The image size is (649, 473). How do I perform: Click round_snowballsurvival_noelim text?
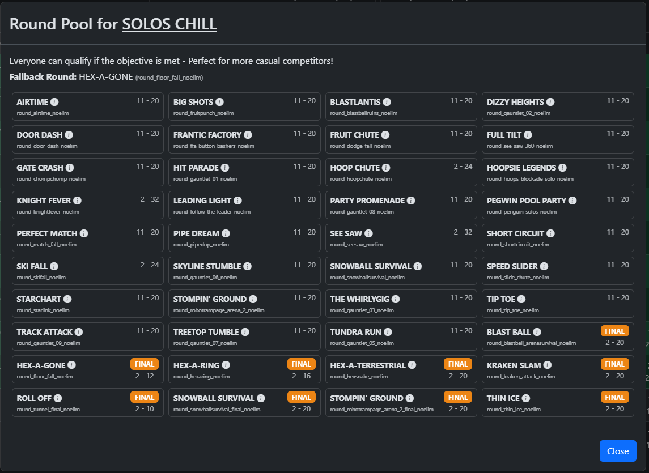click(x=367, y=278)
